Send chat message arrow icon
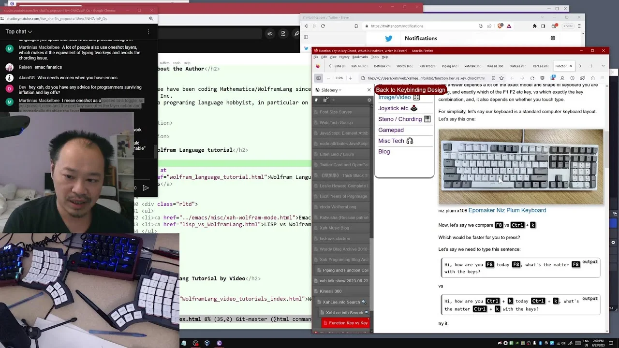Viewport: 619px width, 348px height. point(146,188)
